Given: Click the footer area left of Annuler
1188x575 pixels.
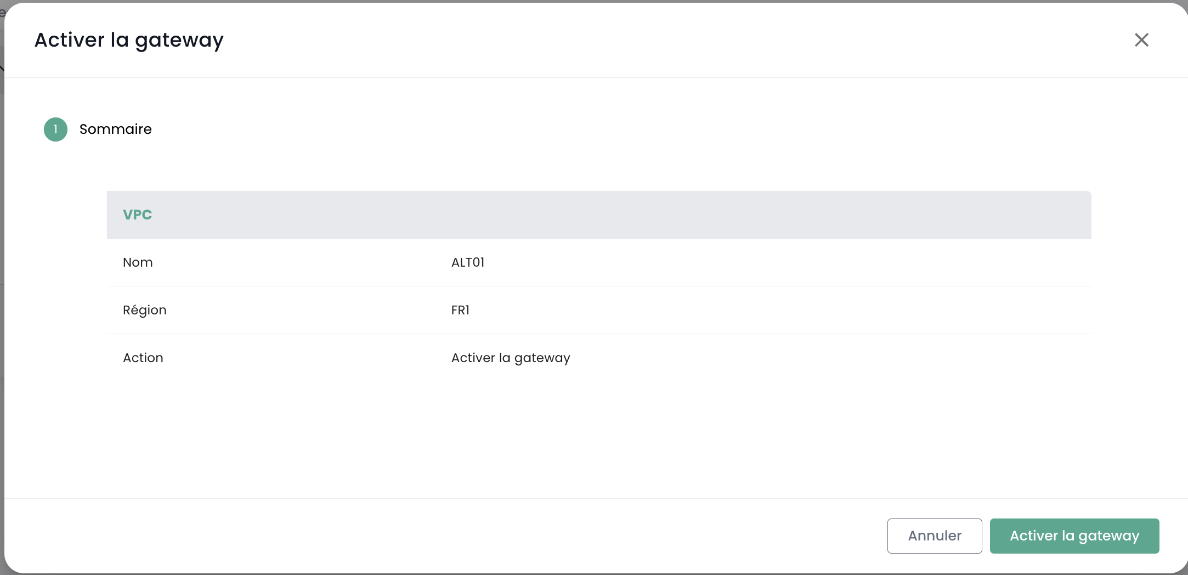Looking at the screenshot, I should 439,536.
